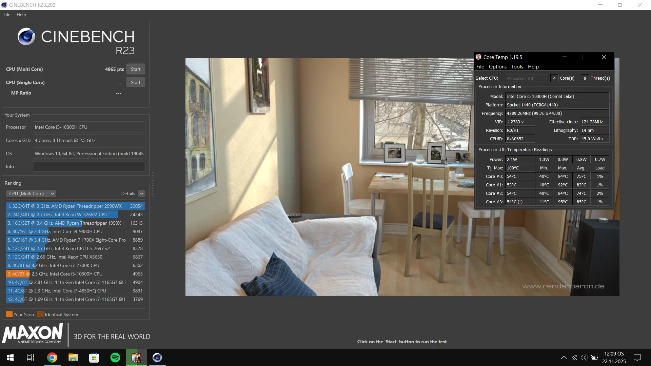Click the Cinebench logo sphere icon
Image resolution: width=651 pixels, height=366 pixels.
tap(26, 37)
